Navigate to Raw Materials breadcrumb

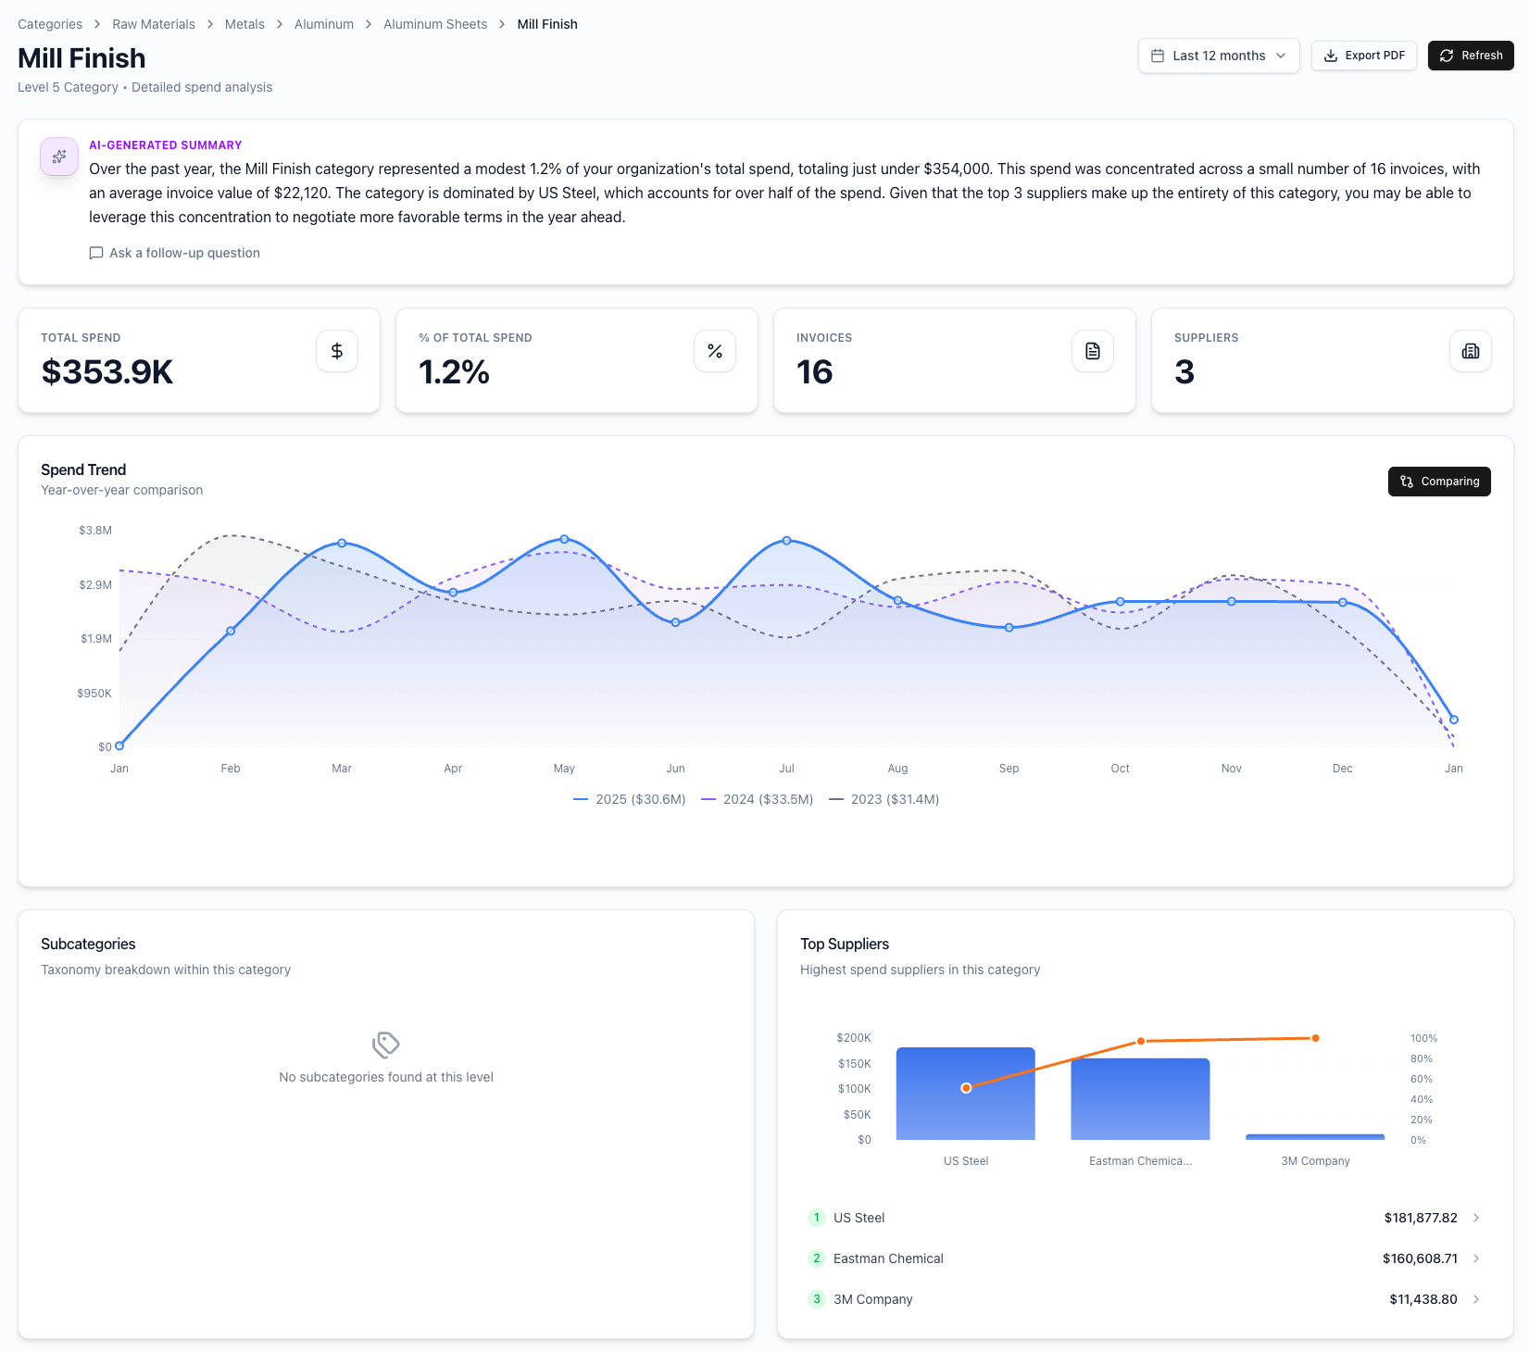(154, 24)
